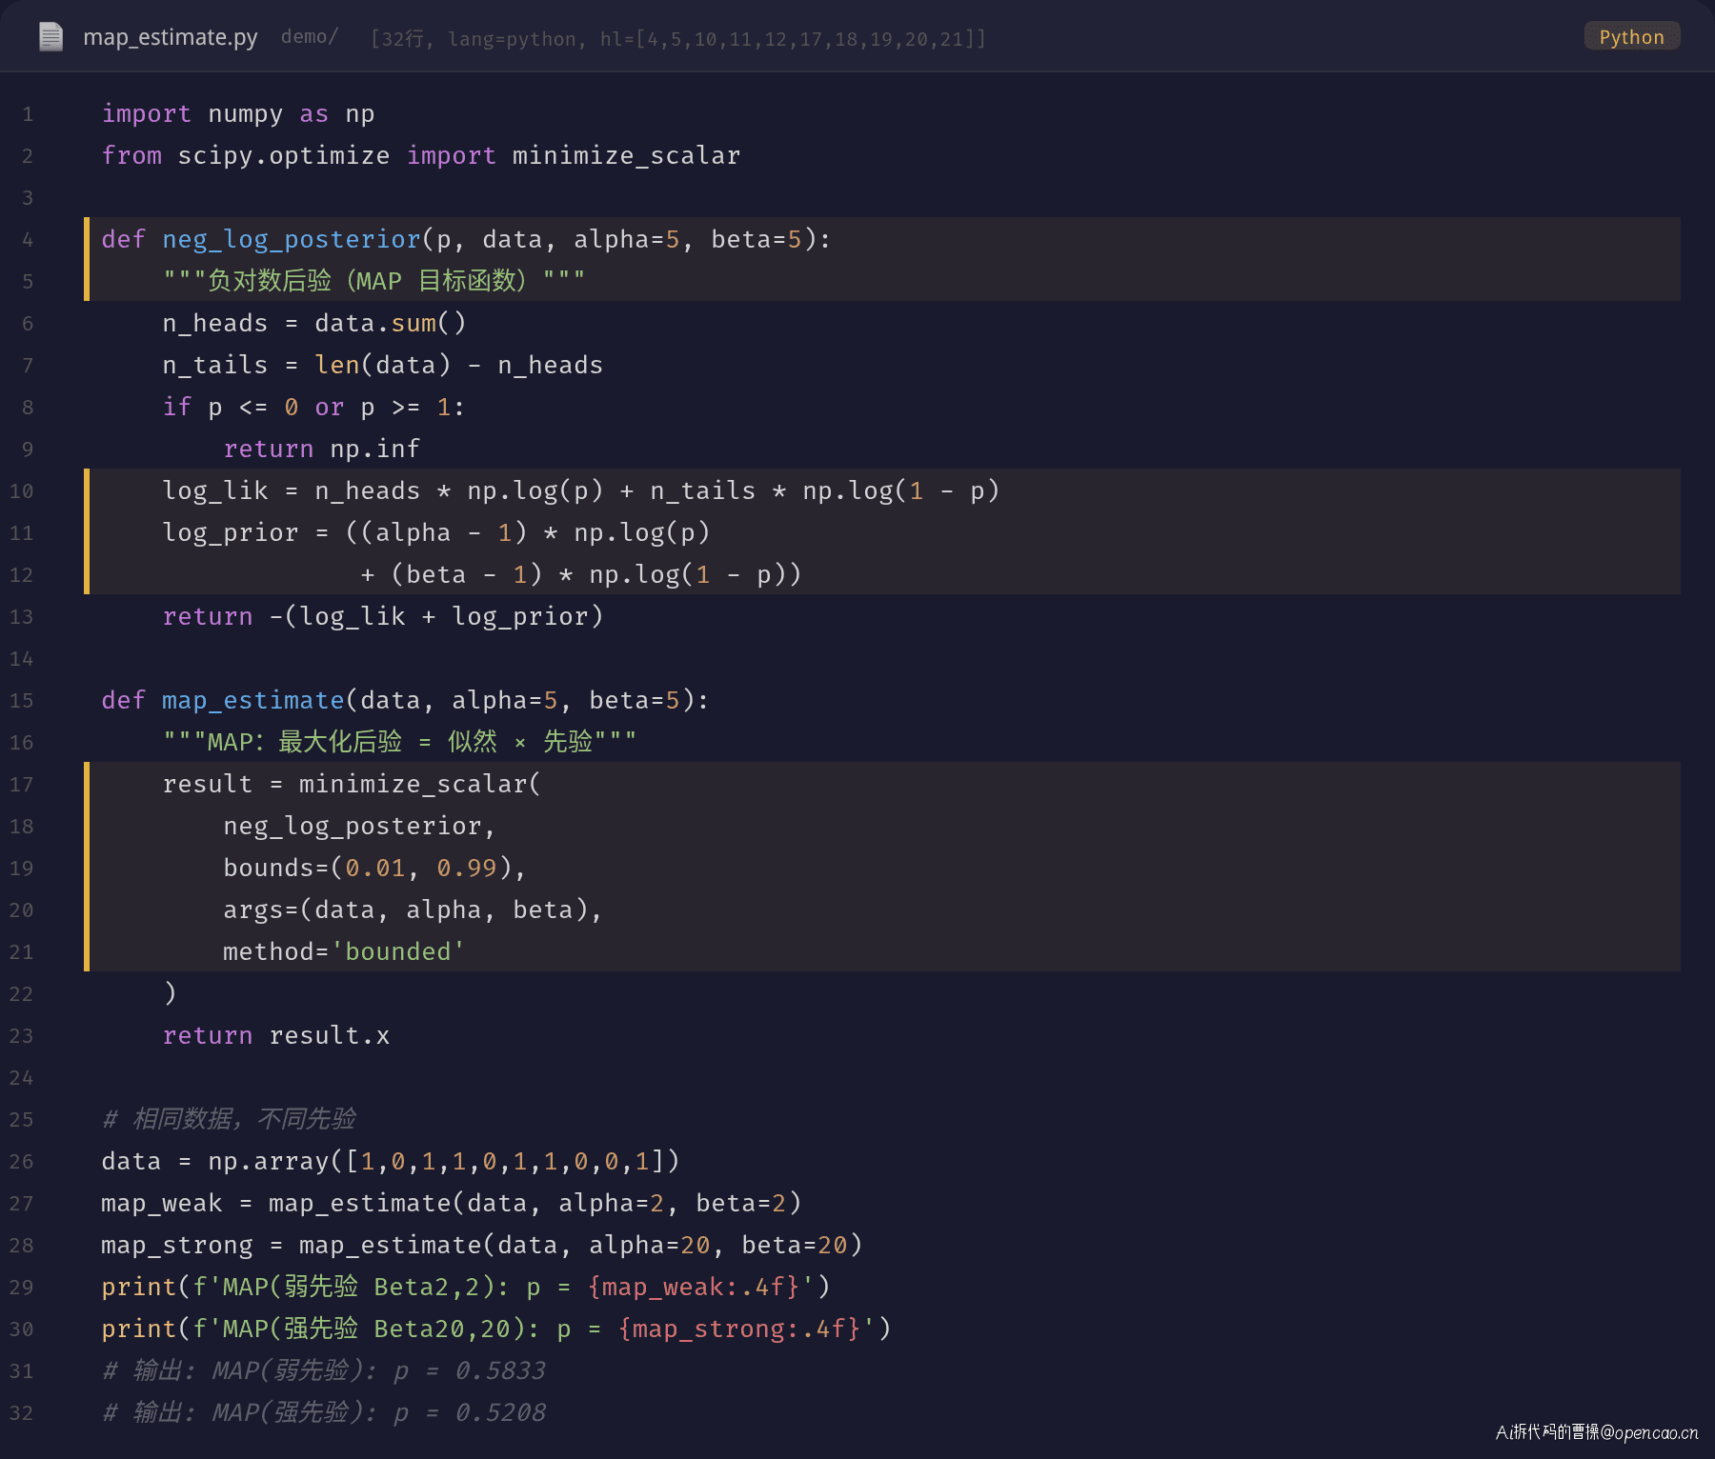The width and height of the screenshot is (1715, 1459).
Task: Click 'neg_log_posterior,' argument on line 18
Action: coord(360,827)
